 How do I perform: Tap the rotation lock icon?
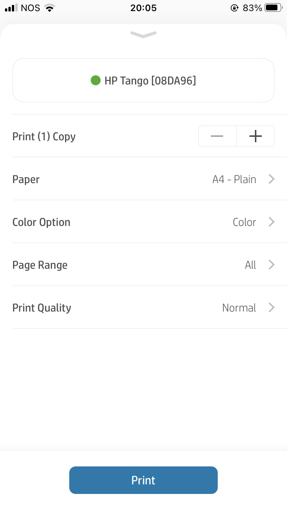tap(235, 8)
